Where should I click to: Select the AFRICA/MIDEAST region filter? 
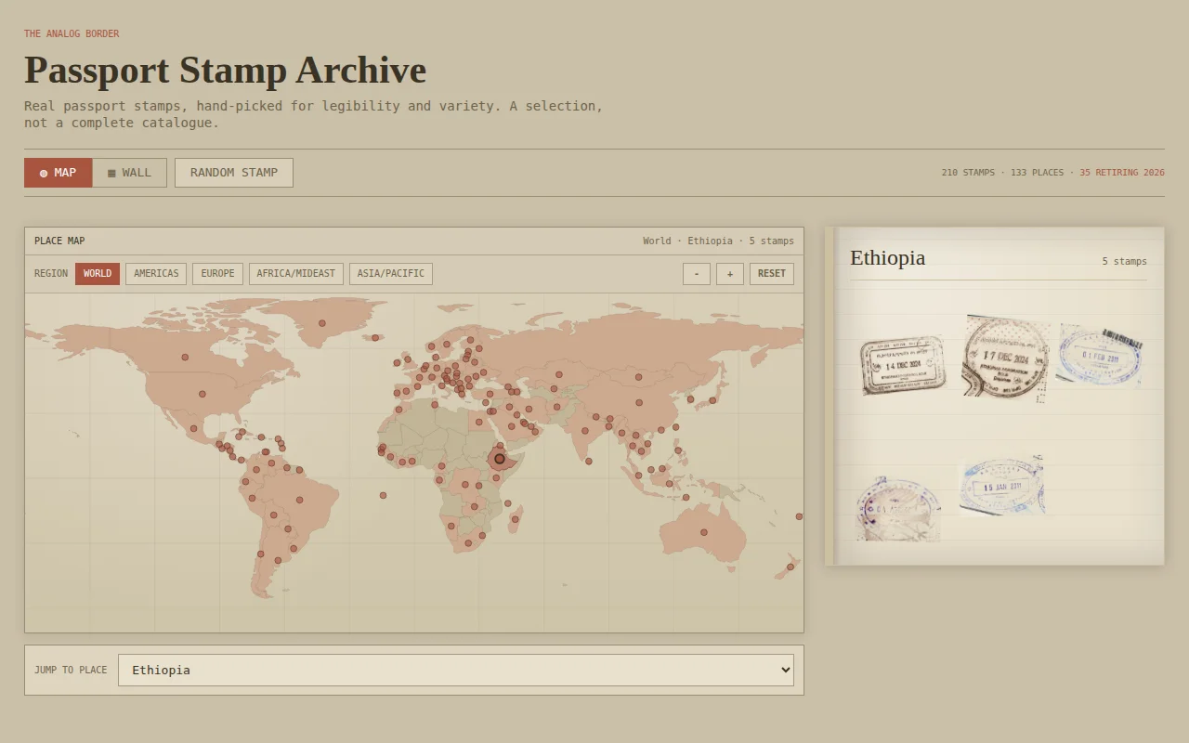click(x=296, y=274)
